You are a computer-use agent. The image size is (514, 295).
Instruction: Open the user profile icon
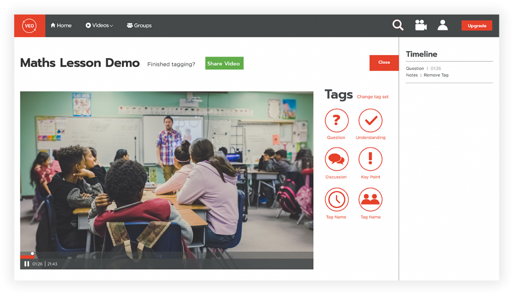click(x=443, y=25)
